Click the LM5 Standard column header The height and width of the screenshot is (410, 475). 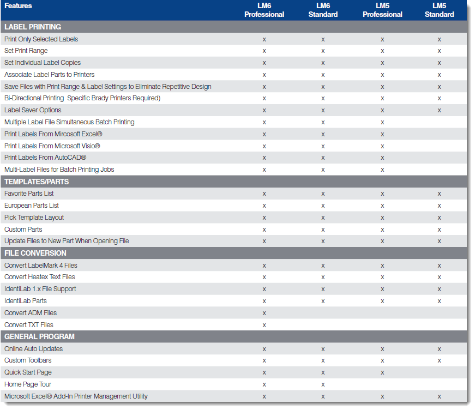point(439,10)
